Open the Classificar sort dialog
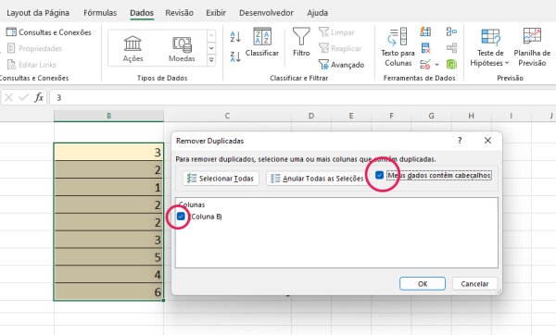556x335 pixels. 262,43
